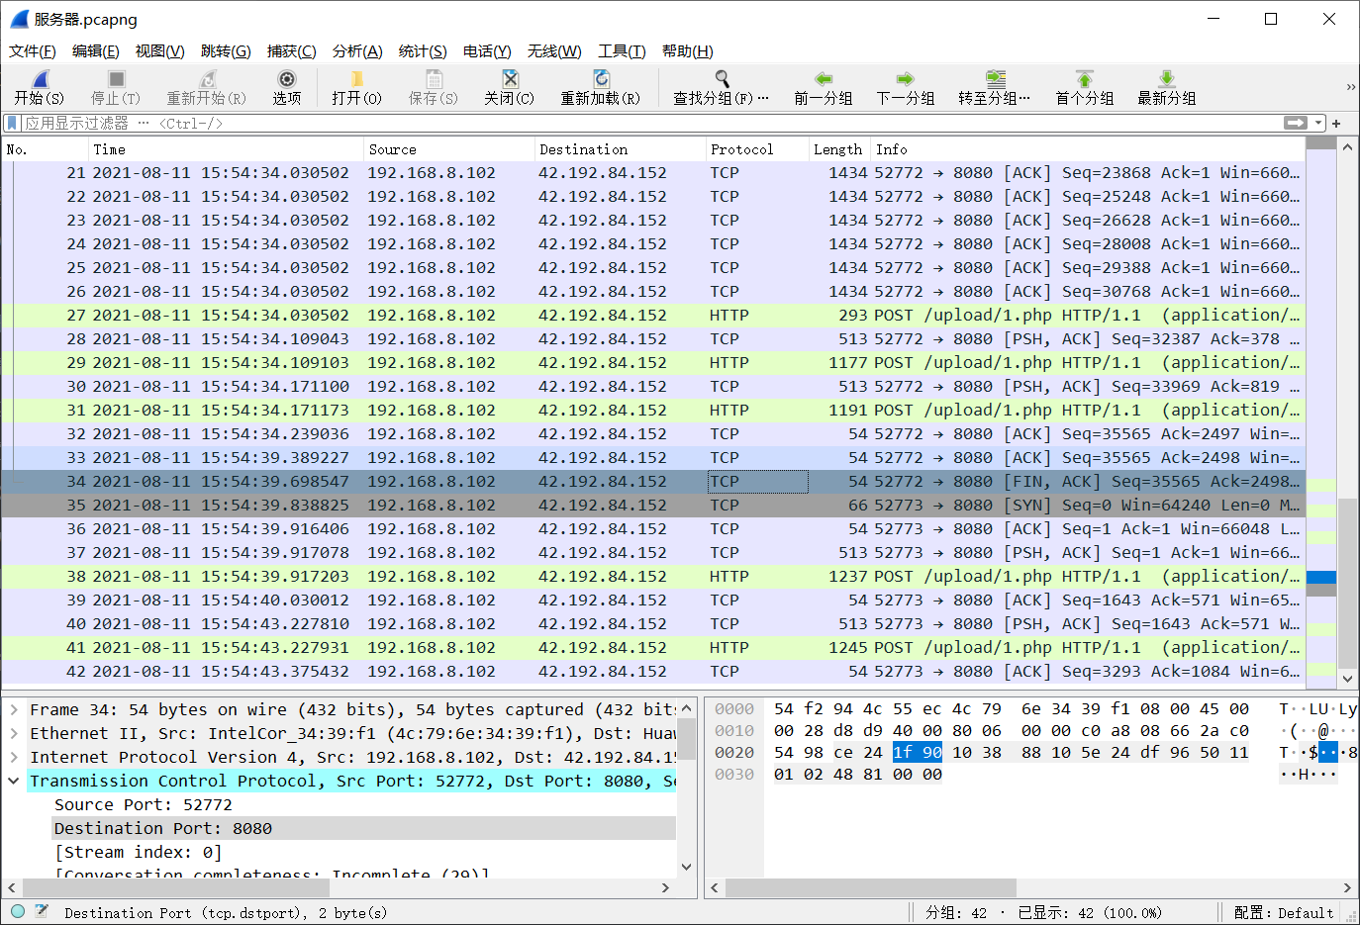Image resolution: width=1360 pixels, height=925 pixels.
Task: Open display filter history dropdown
Action: (1318, 123)
